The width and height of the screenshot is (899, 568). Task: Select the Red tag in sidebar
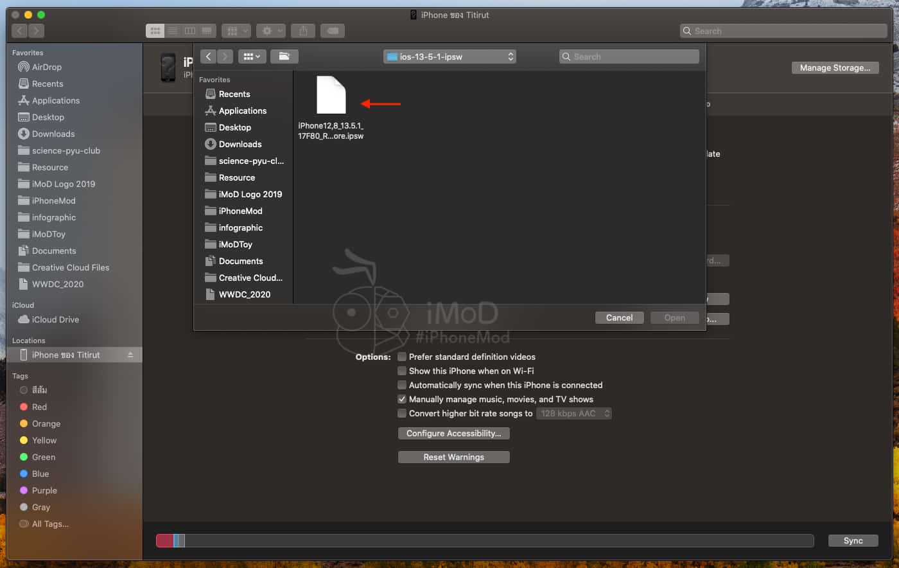[x=39, y=407]
